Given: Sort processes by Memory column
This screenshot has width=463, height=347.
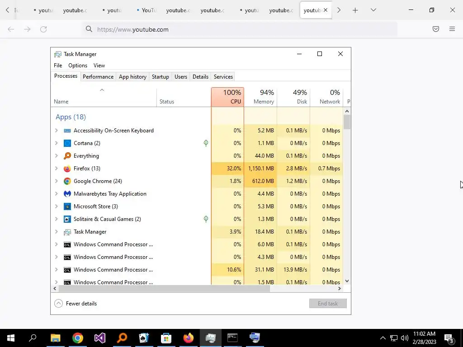Looking at the screenshot, I should point(260,97).
